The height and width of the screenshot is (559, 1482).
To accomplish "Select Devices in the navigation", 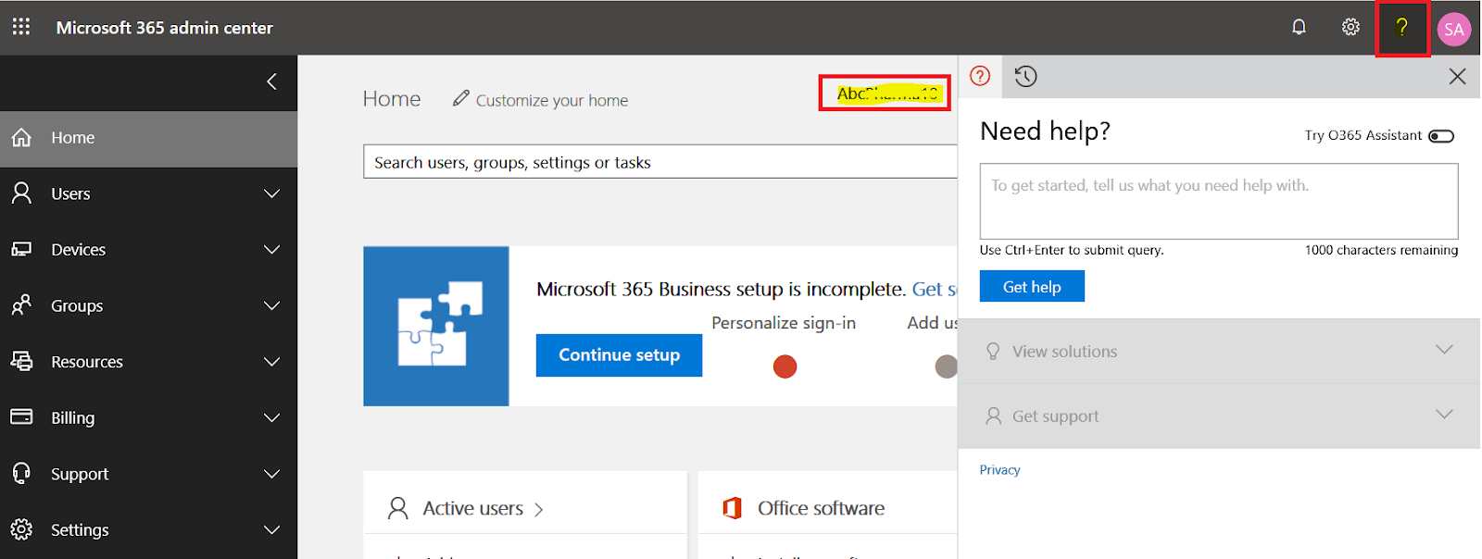I will pyautogui.click(x=148, y=249).
